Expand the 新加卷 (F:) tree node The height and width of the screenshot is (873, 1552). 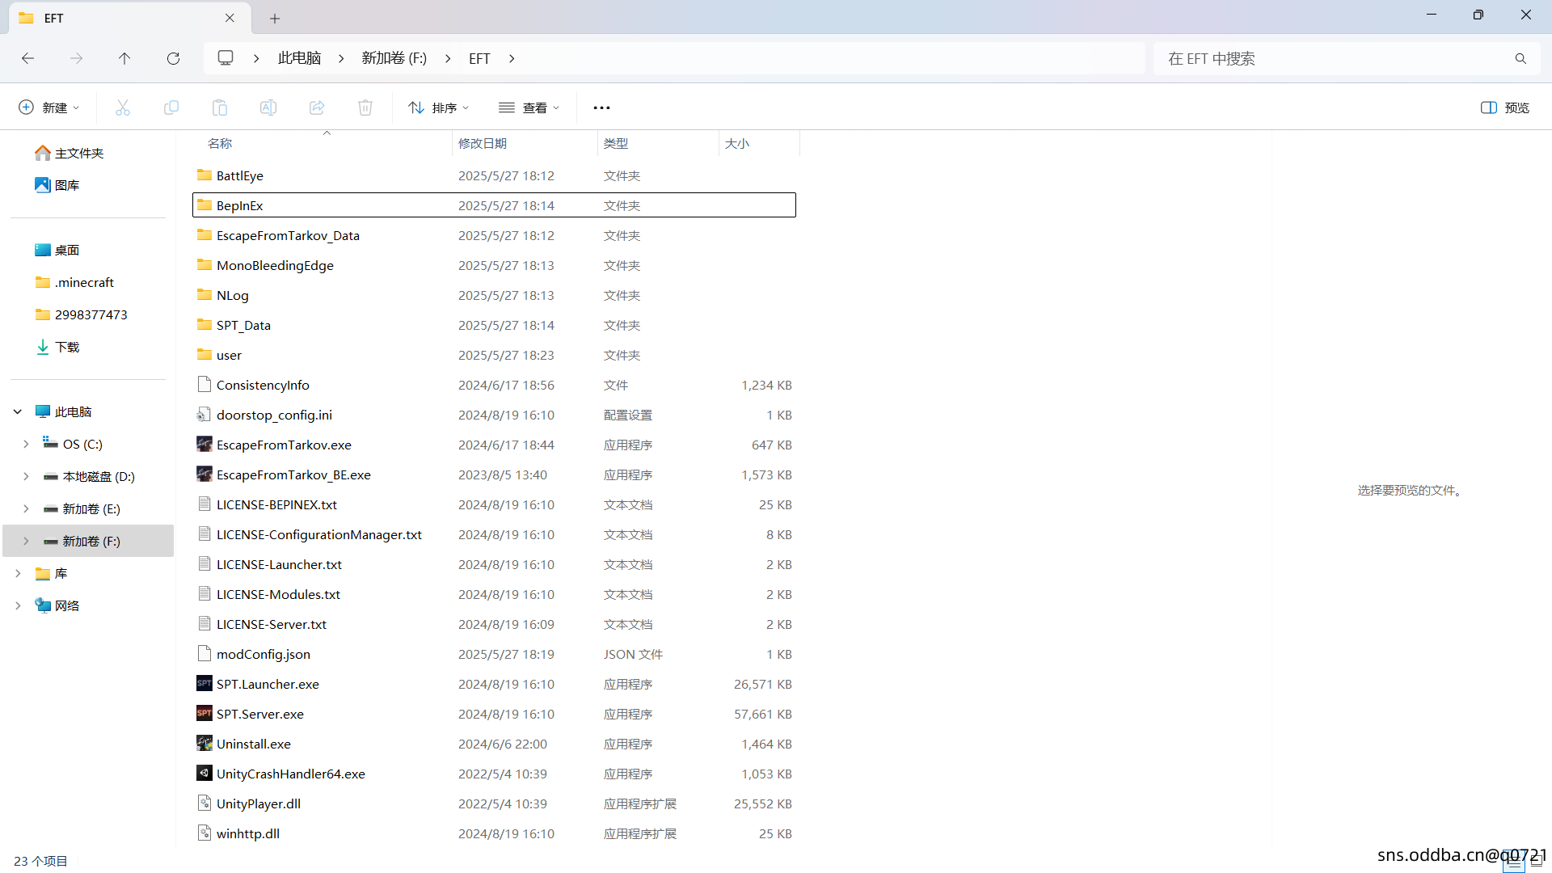point(26,541)
